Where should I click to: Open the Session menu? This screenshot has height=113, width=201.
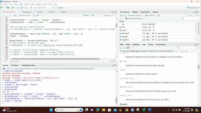27,4
